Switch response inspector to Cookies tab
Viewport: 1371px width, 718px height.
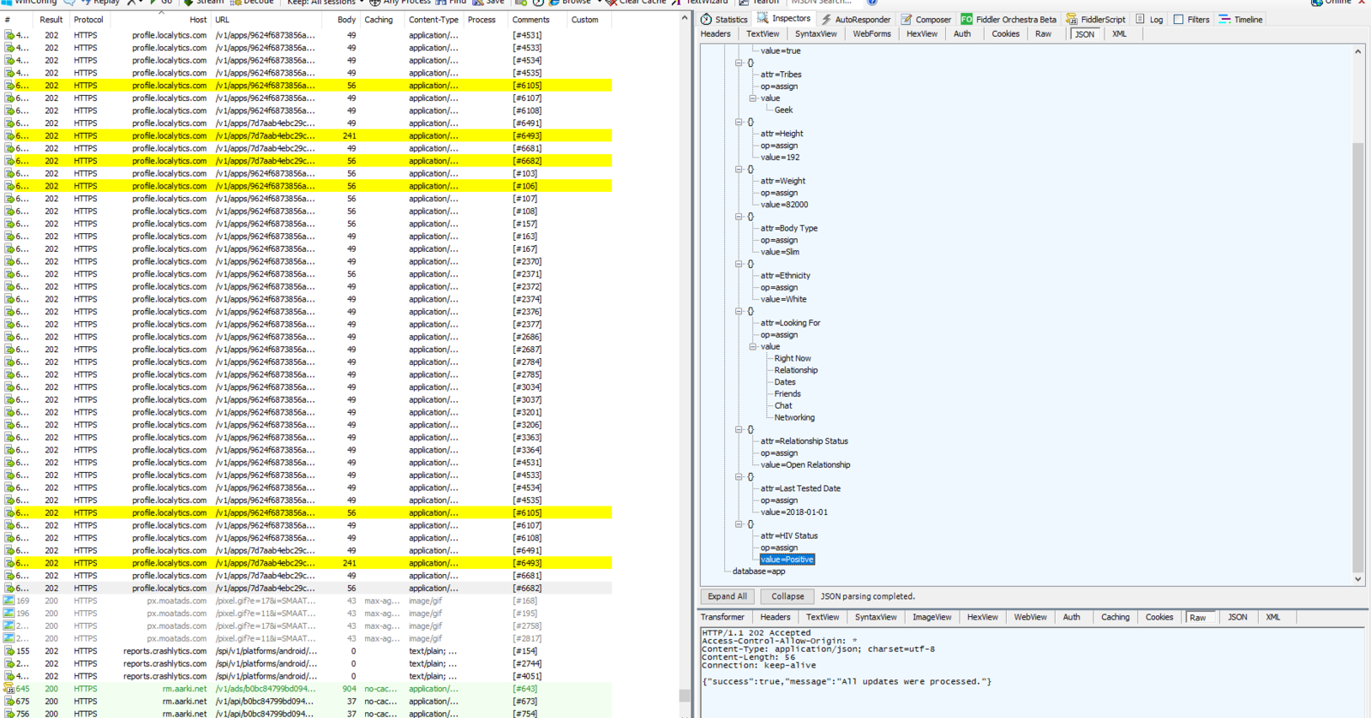1158,617
